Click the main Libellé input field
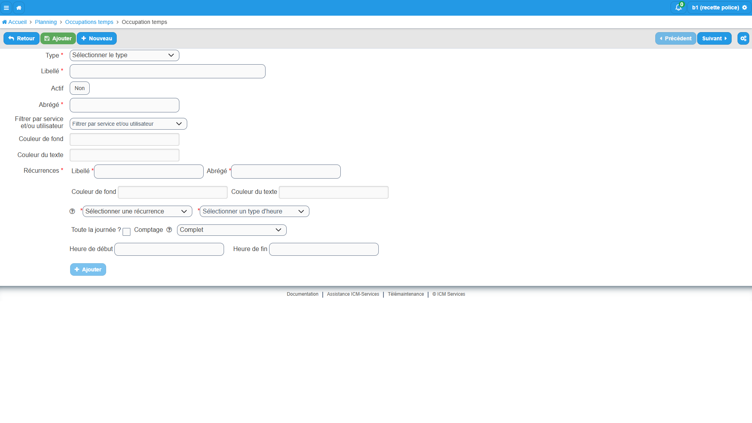Image resolution: width=752 pixels, height=423 pixels. (168, 71)
